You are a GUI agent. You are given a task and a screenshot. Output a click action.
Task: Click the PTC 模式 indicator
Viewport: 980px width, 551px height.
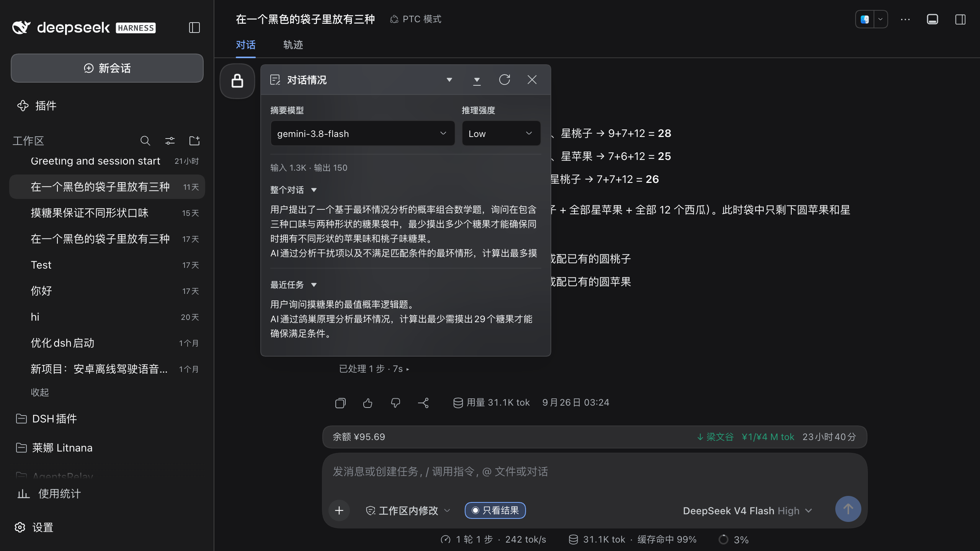416,19
